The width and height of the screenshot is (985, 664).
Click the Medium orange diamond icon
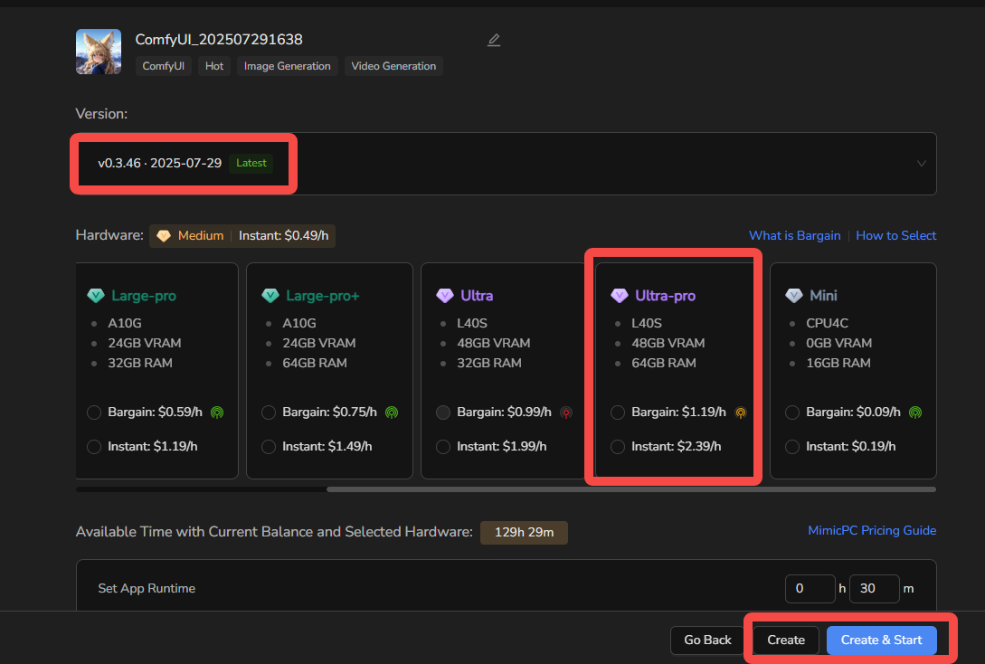pos(164,236)
